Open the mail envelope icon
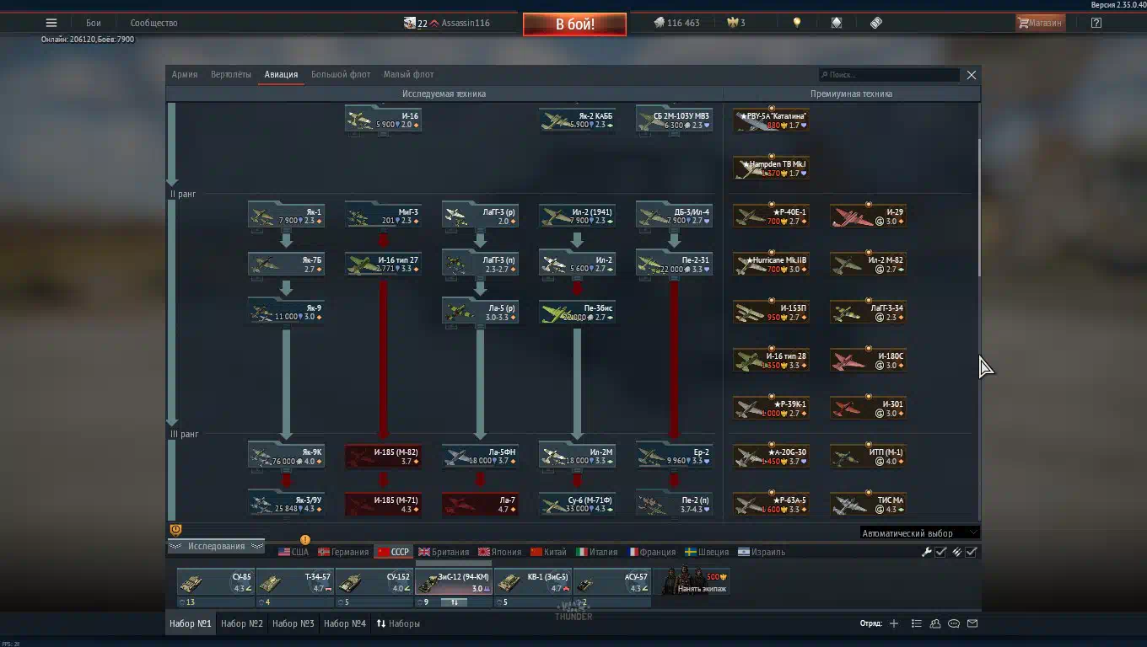Screen dimensions: 1147x647 [972, 623]
